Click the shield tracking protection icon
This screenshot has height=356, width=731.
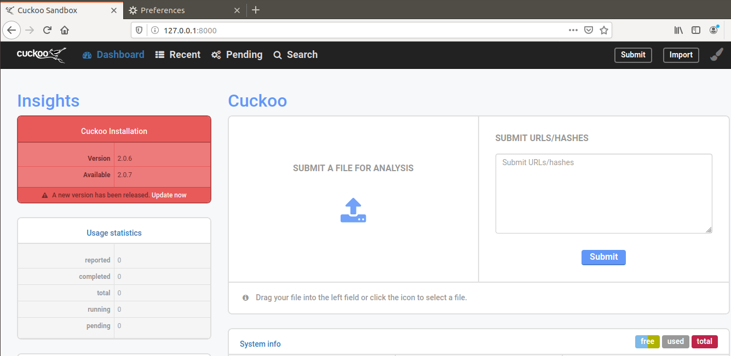pyautogui.click(x=139, y=30)
